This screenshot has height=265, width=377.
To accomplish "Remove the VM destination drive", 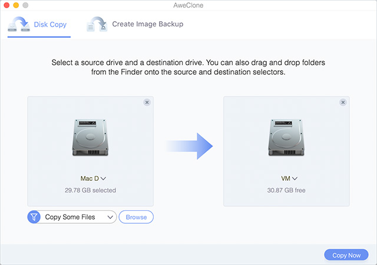I will (x=343, y=102).
